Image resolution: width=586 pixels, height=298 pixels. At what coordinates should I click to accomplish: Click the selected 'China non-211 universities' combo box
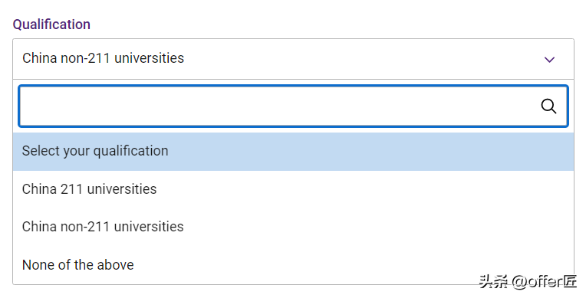293,59
